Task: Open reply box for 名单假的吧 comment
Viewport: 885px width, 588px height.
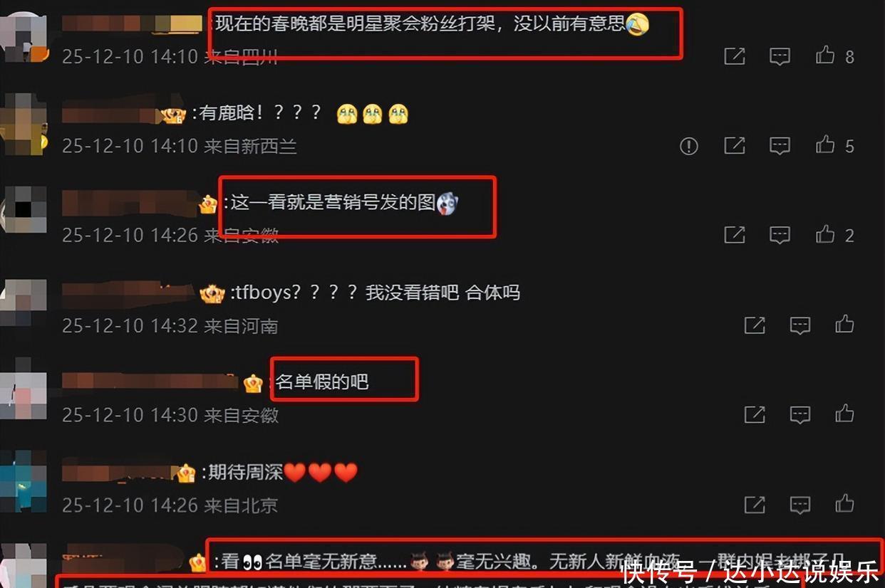Action: [800, 414]
